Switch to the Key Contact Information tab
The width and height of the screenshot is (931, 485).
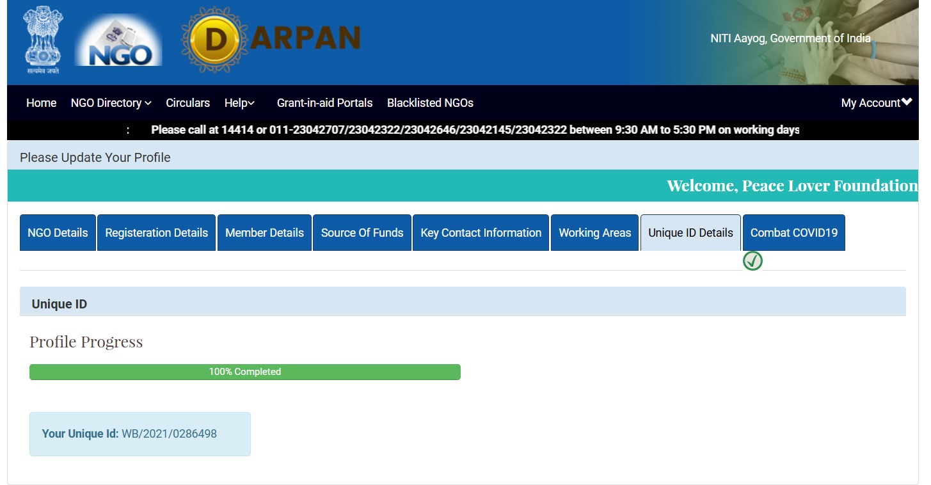tap(481, 233)
